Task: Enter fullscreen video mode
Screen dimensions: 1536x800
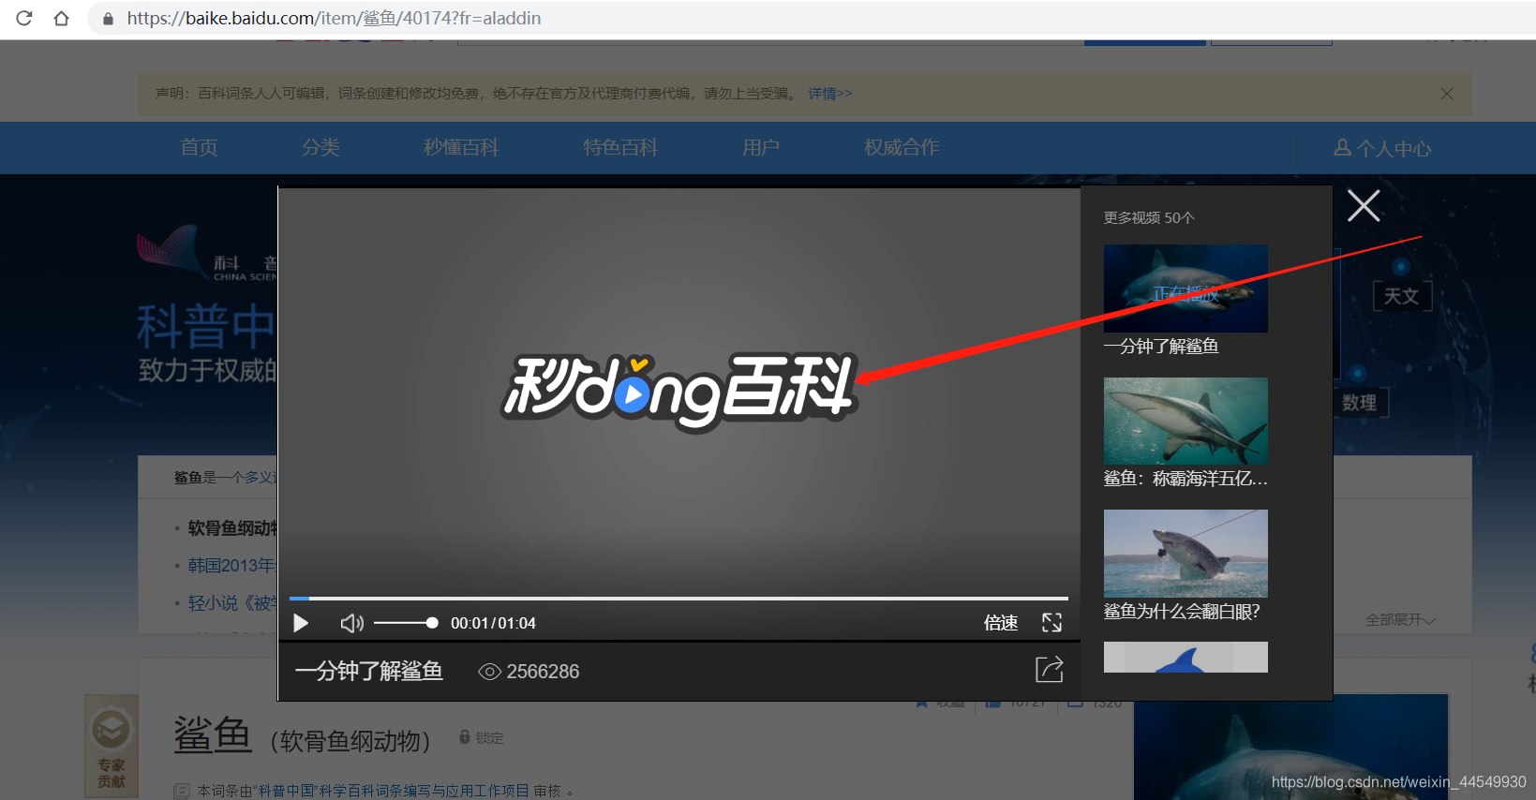Action: 1052,623
